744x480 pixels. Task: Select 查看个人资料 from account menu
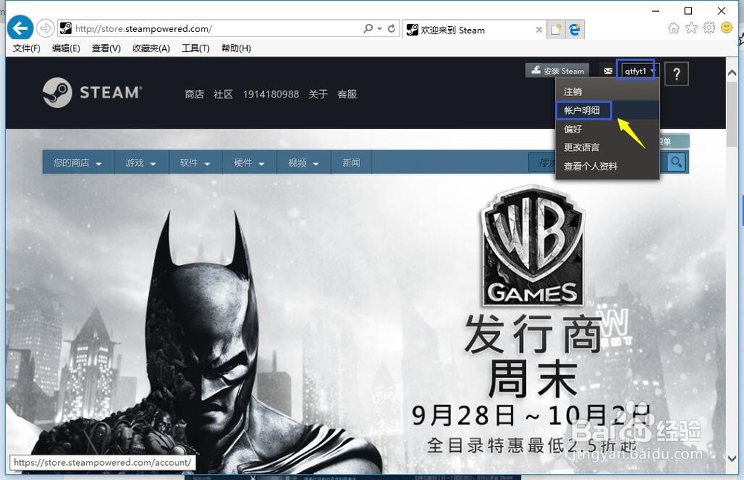(x=607, y=166)
